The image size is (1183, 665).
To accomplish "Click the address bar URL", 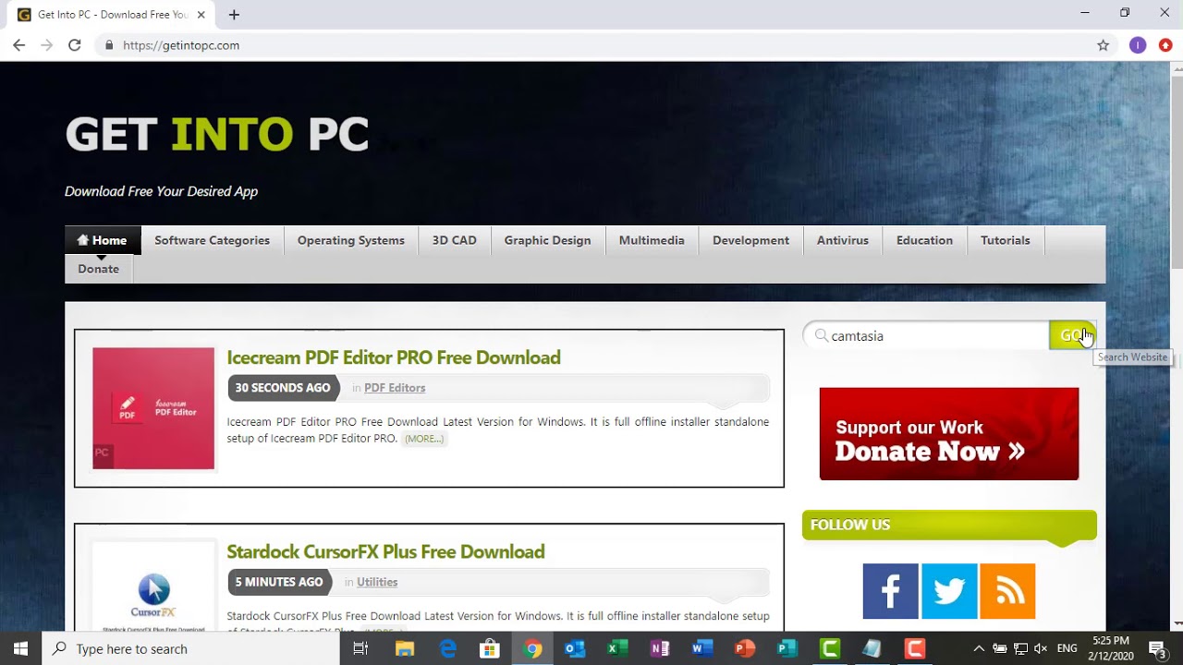I will click(181, 45).
